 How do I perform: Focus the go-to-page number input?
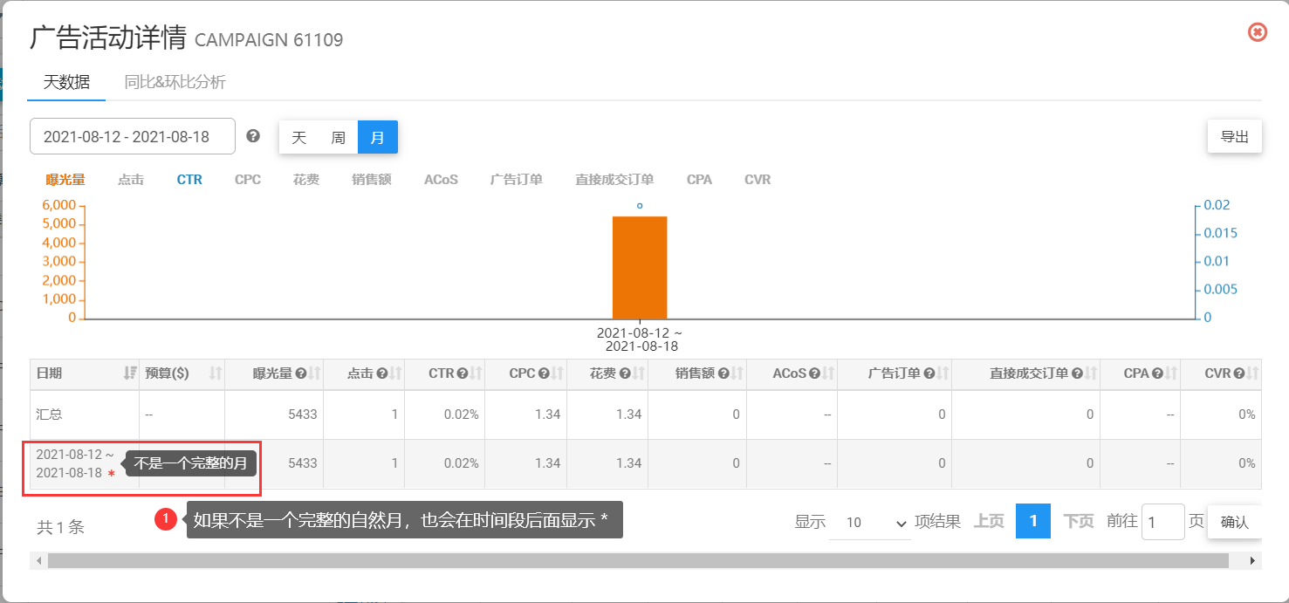point(1163,522)
